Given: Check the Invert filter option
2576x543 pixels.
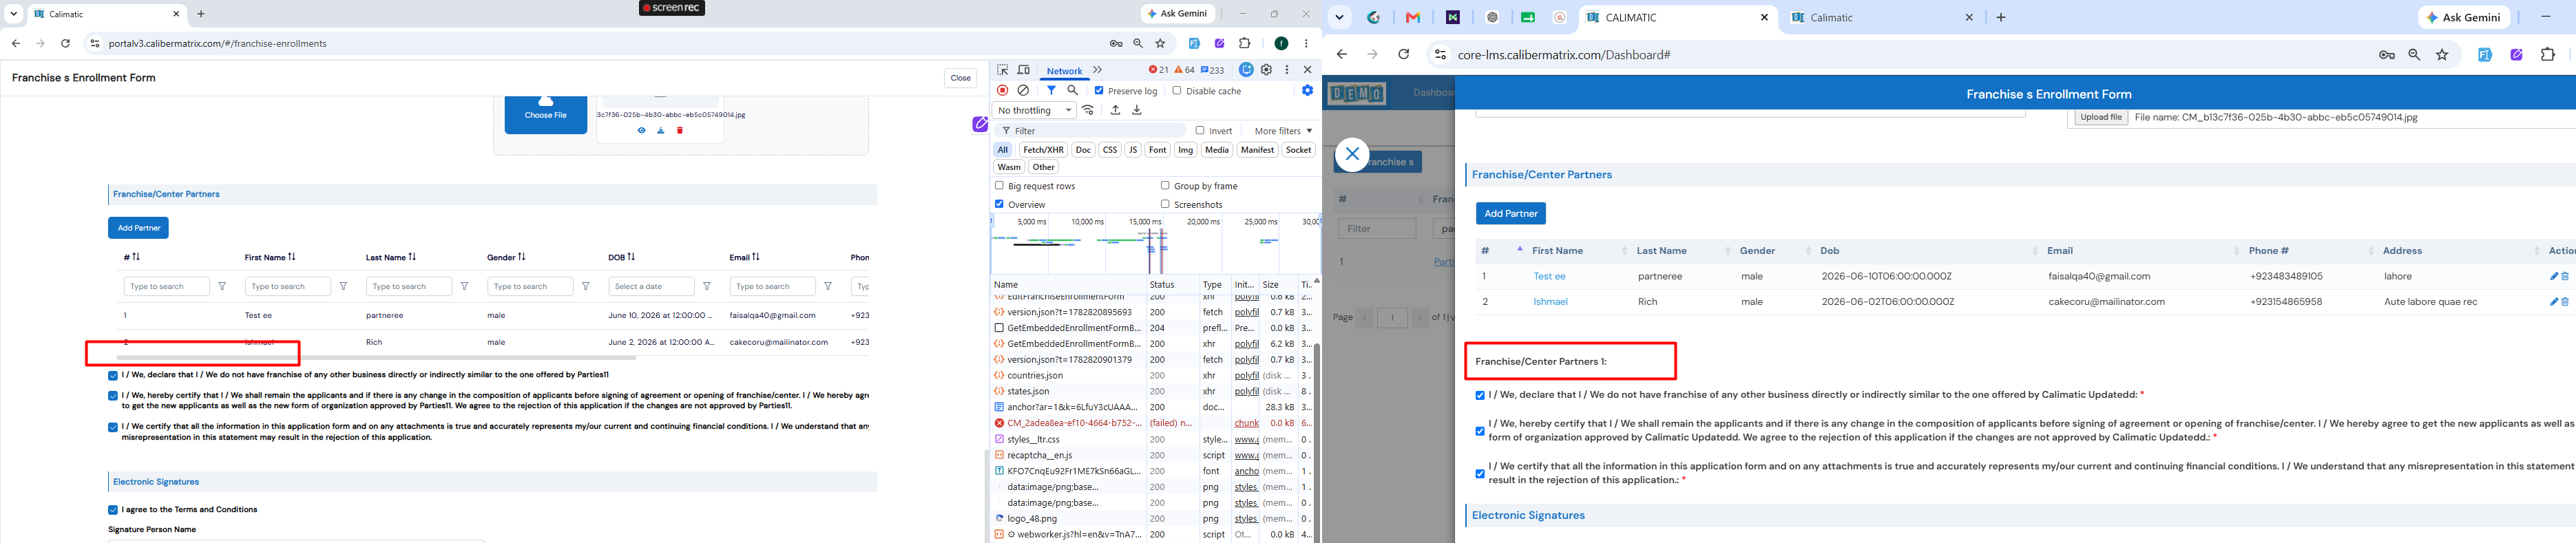Looking at the screenshot, I should tap(1200, 131).
